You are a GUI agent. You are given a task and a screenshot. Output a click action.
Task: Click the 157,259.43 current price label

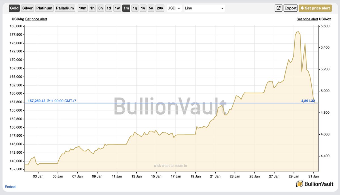click(37, 101)
